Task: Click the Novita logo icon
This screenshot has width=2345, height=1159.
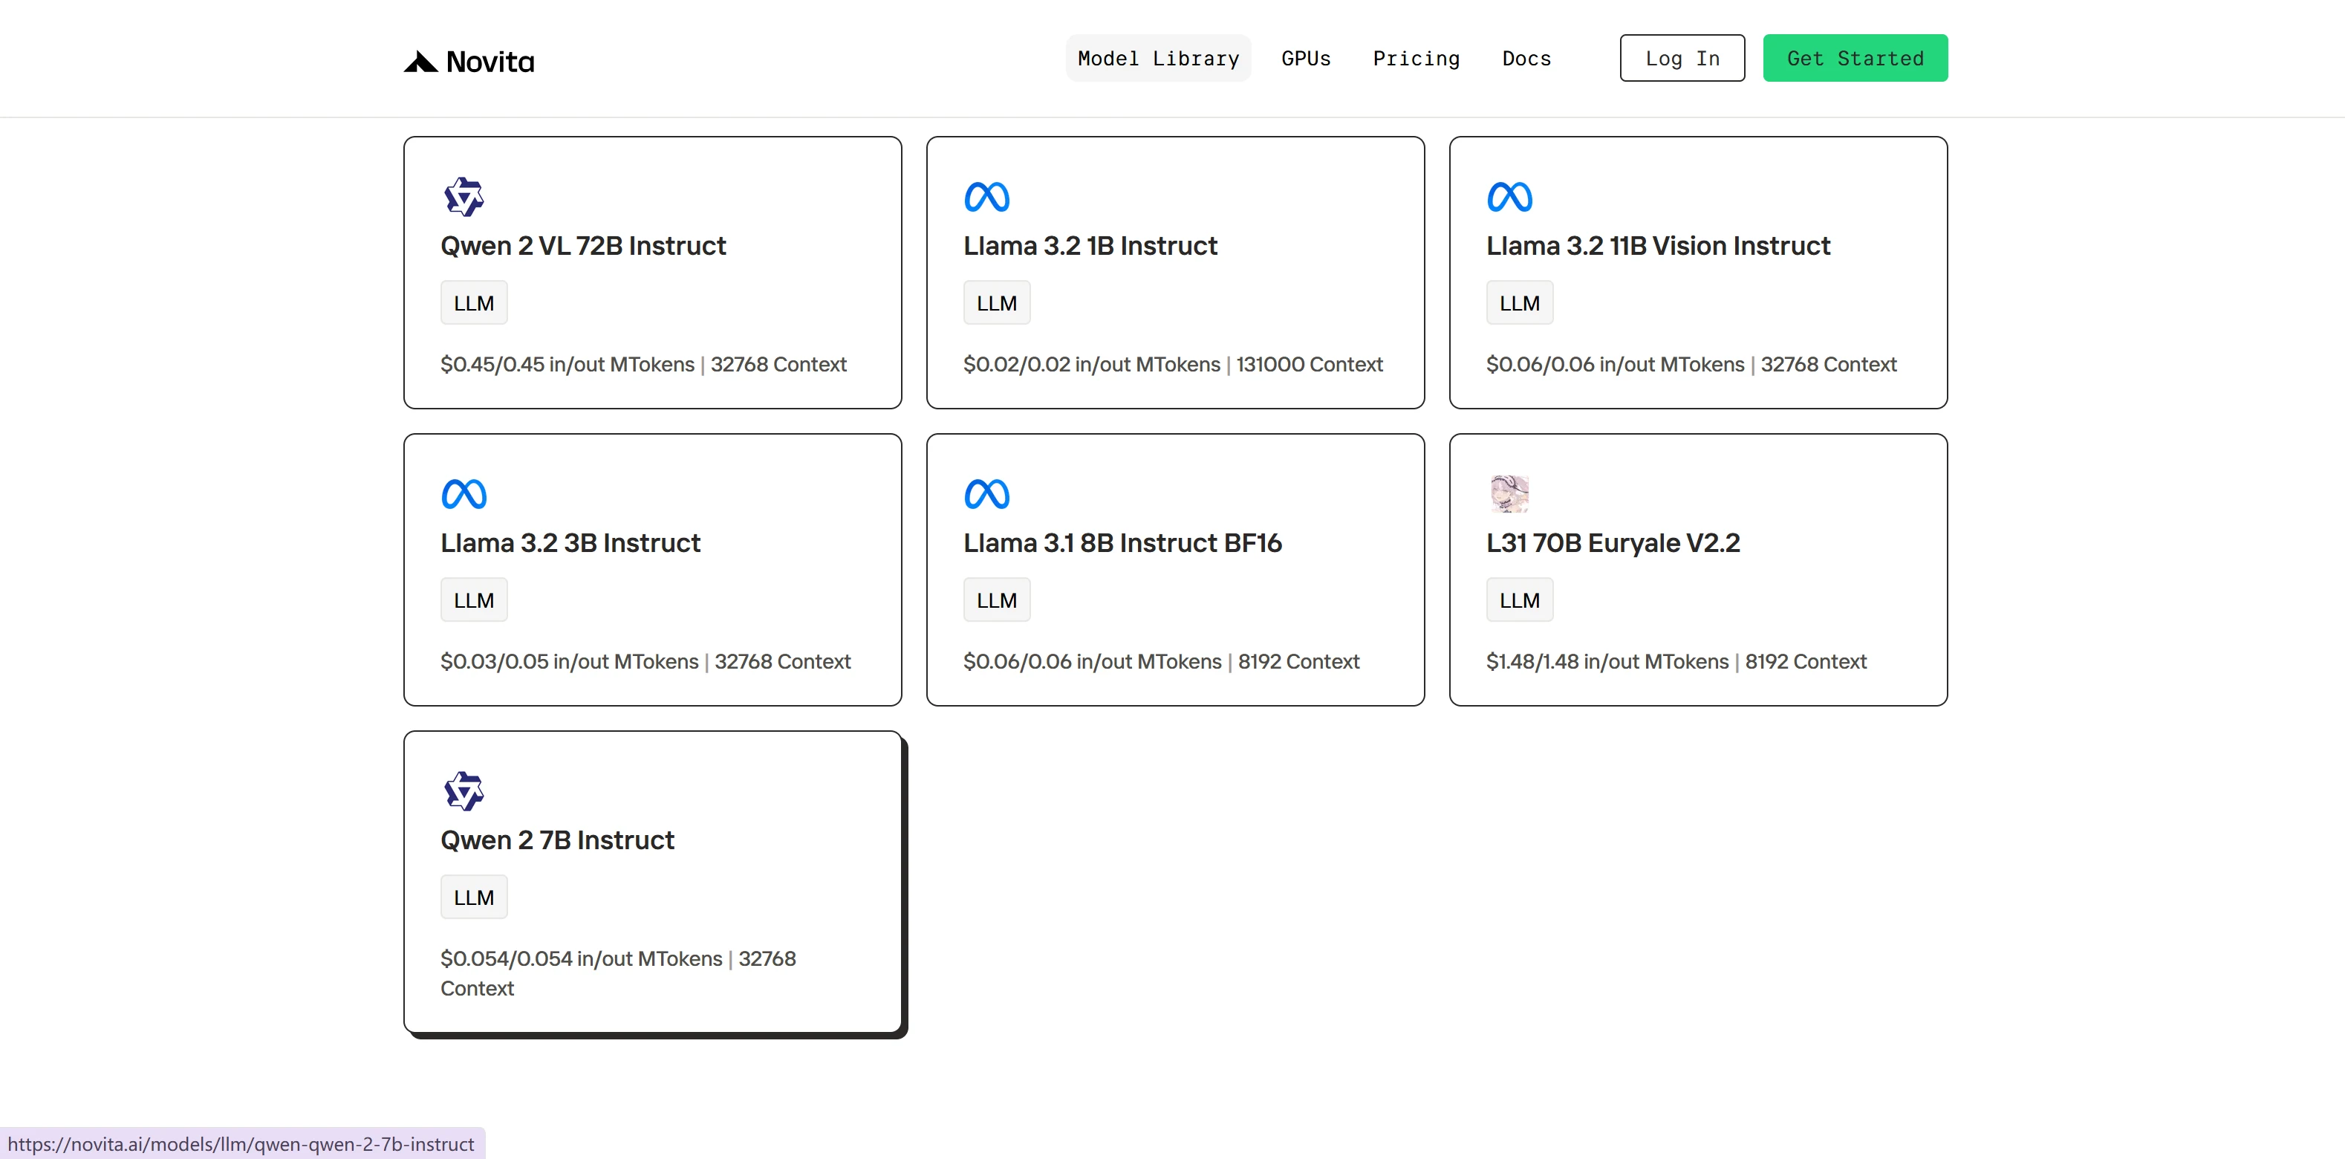Action: click(420, 61)
